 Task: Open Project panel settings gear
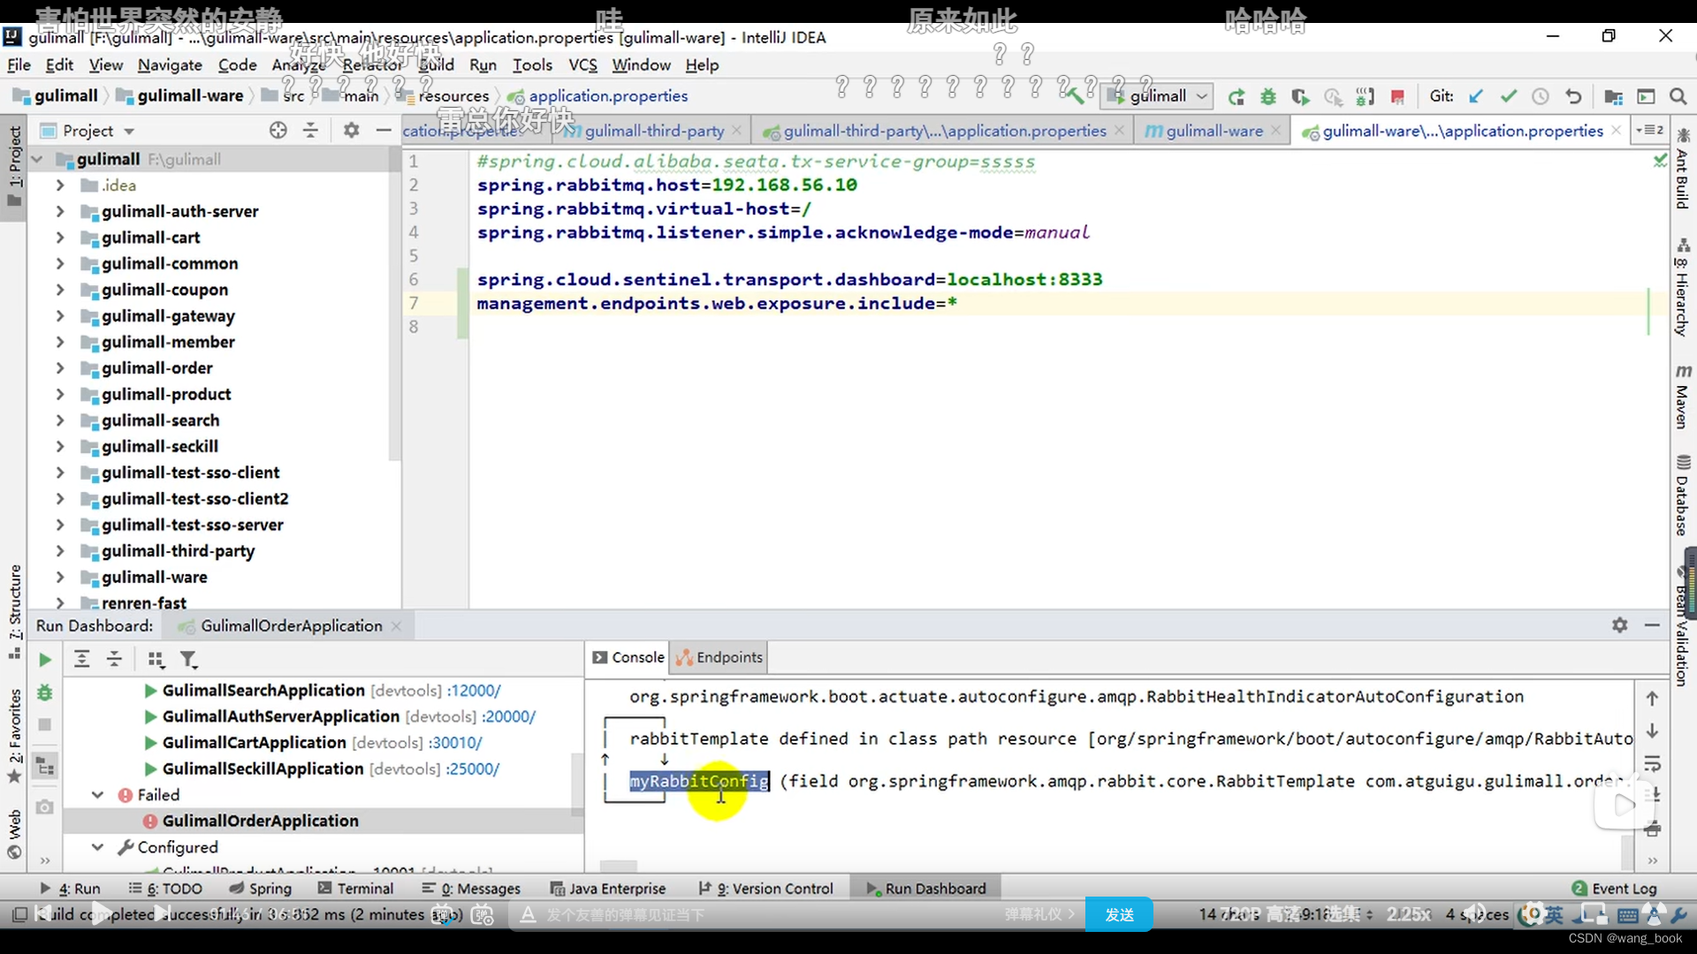(351, 131)
